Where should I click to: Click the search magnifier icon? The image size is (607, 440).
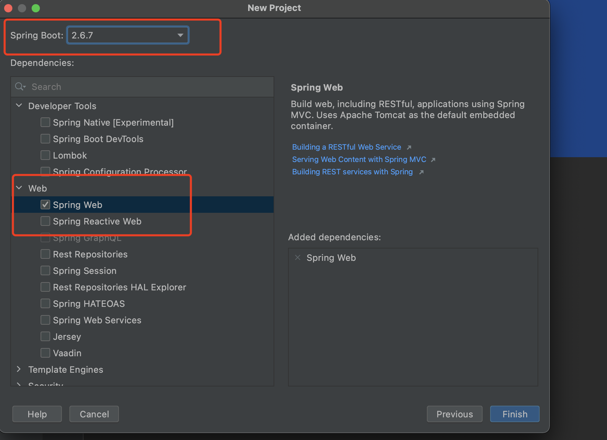pyautogui.click(x=20, y=87)
